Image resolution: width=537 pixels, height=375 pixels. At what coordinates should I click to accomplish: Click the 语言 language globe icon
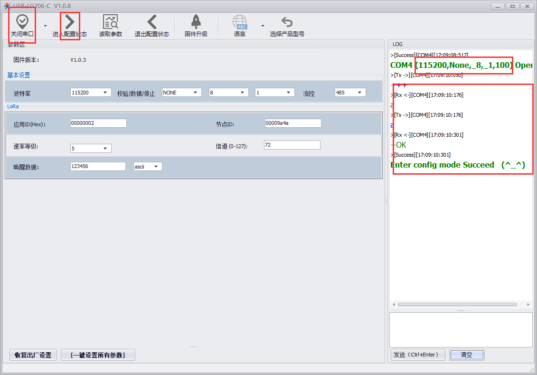[240, 22]
